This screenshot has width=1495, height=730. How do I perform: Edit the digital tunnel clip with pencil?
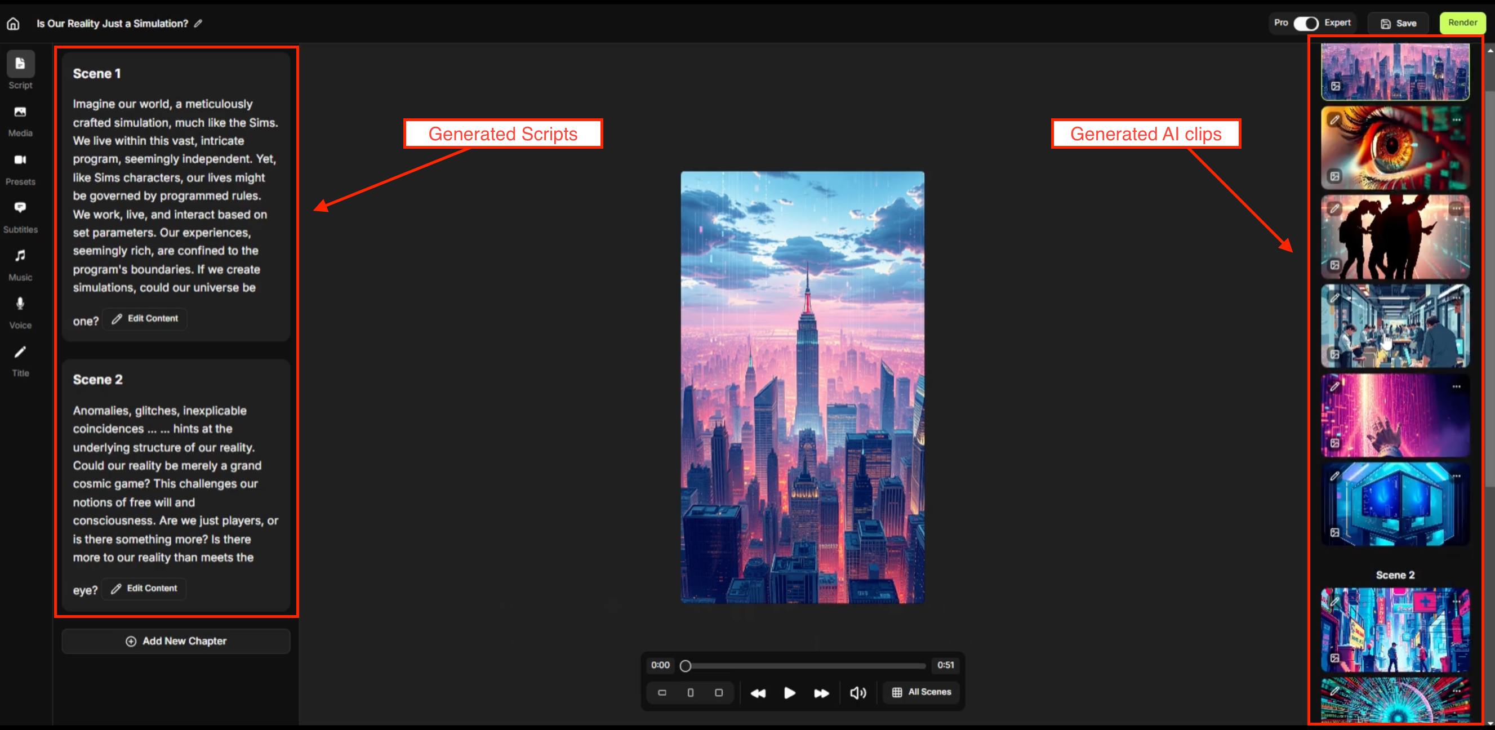[1335, 691]
